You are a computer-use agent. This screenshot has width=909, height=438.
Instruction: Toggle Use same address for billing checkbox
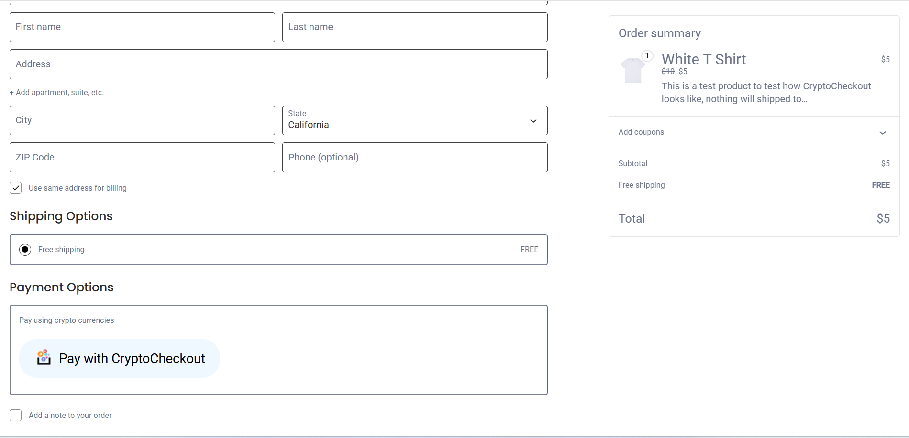16,188
